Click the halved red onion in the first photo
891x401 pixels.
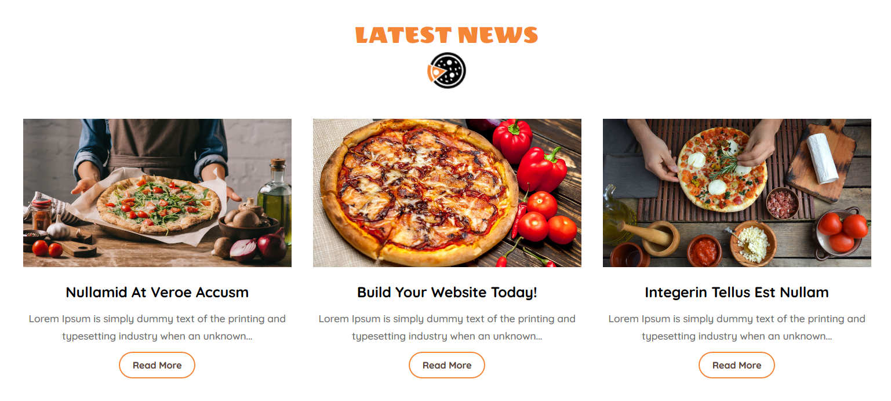[243, 250]
